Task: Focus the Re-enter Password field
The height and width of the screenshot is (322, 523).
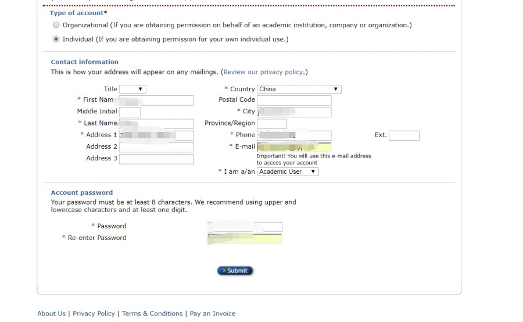Action: [245, 238]
